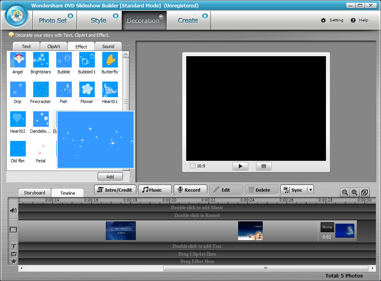Viewport: 381px width, 281px height.
Task: Click the Double click to add Music track
Action: pos(197,208)
